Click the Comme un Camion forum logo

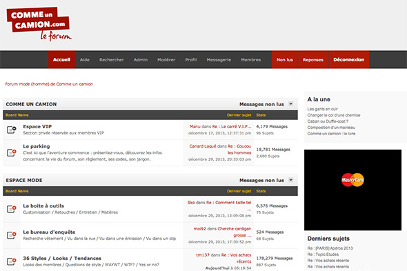(39, 24)
